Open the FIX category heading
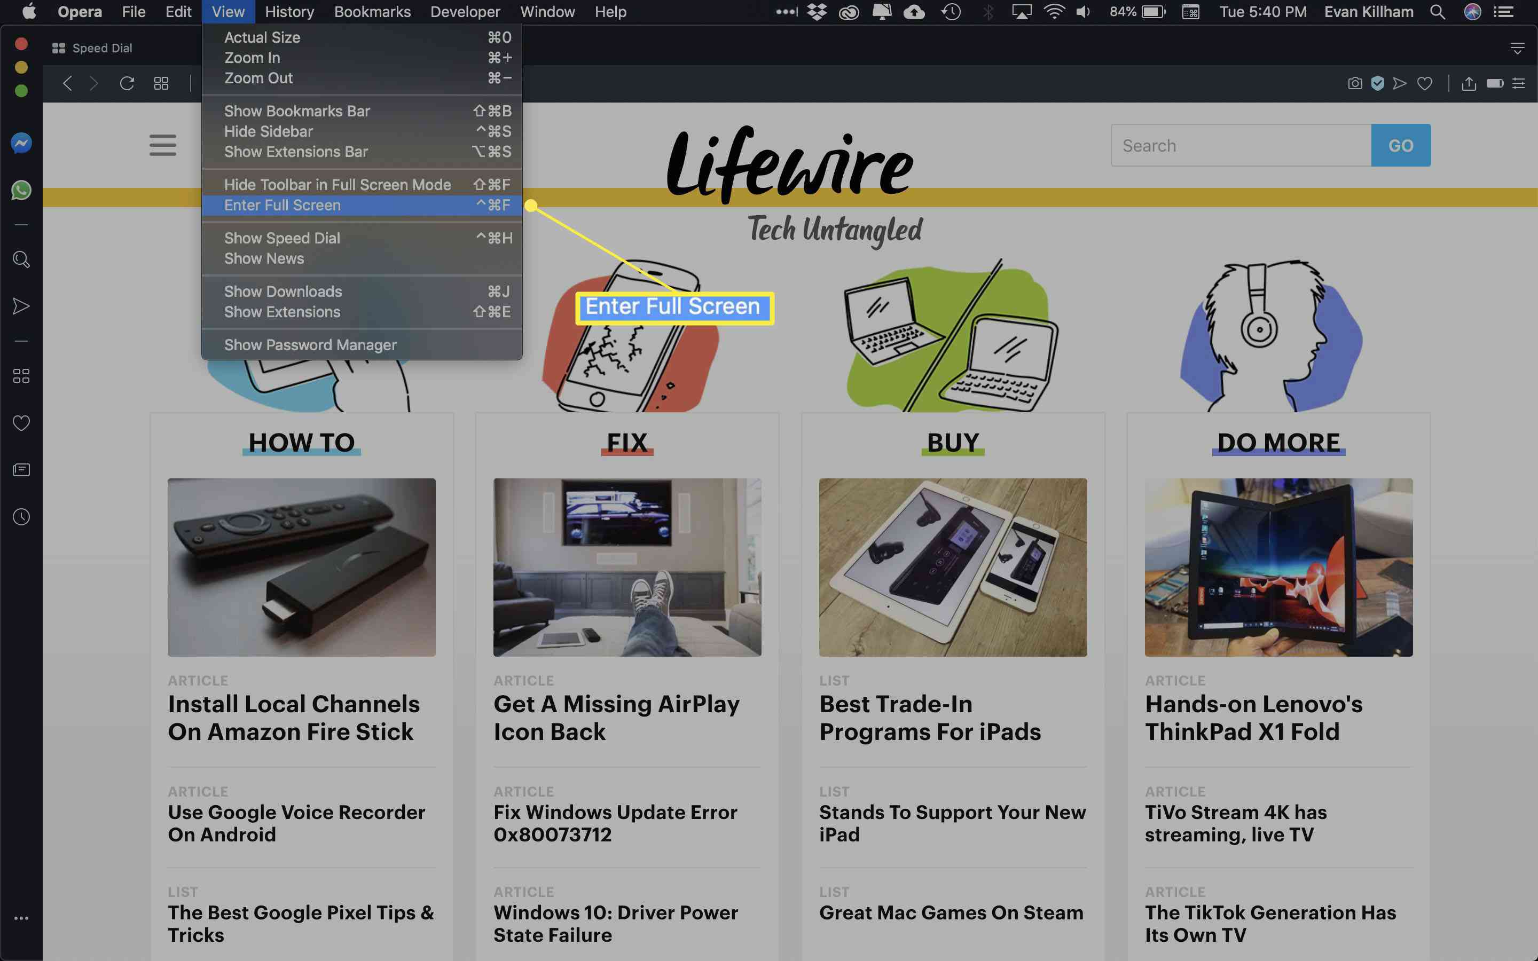Screen dimensions: 1538x961 click(627, 443)
